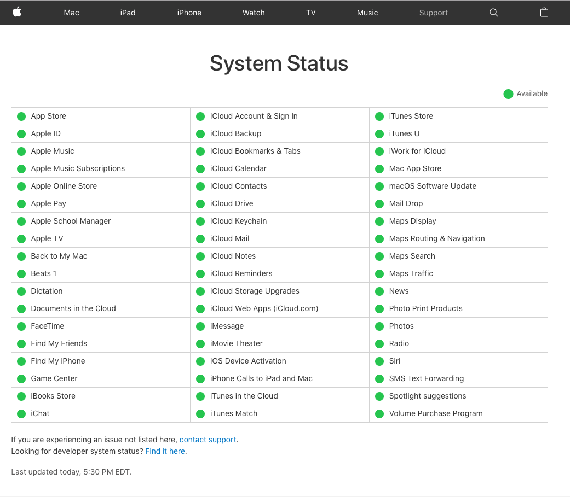Image resolution: width=570 pixels, height=497 pixels.
Task: Click the Beats 1 entry
Action: [44, 273]
